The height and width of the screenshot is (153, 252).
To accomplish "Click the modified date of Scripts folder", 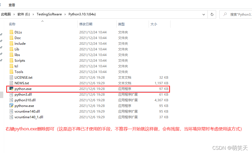I will pyautogui.click(x=93, y=60).
